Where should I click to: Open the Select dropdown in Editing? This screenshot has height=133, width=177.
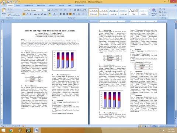pyautogui.click(x=163, y=15)
